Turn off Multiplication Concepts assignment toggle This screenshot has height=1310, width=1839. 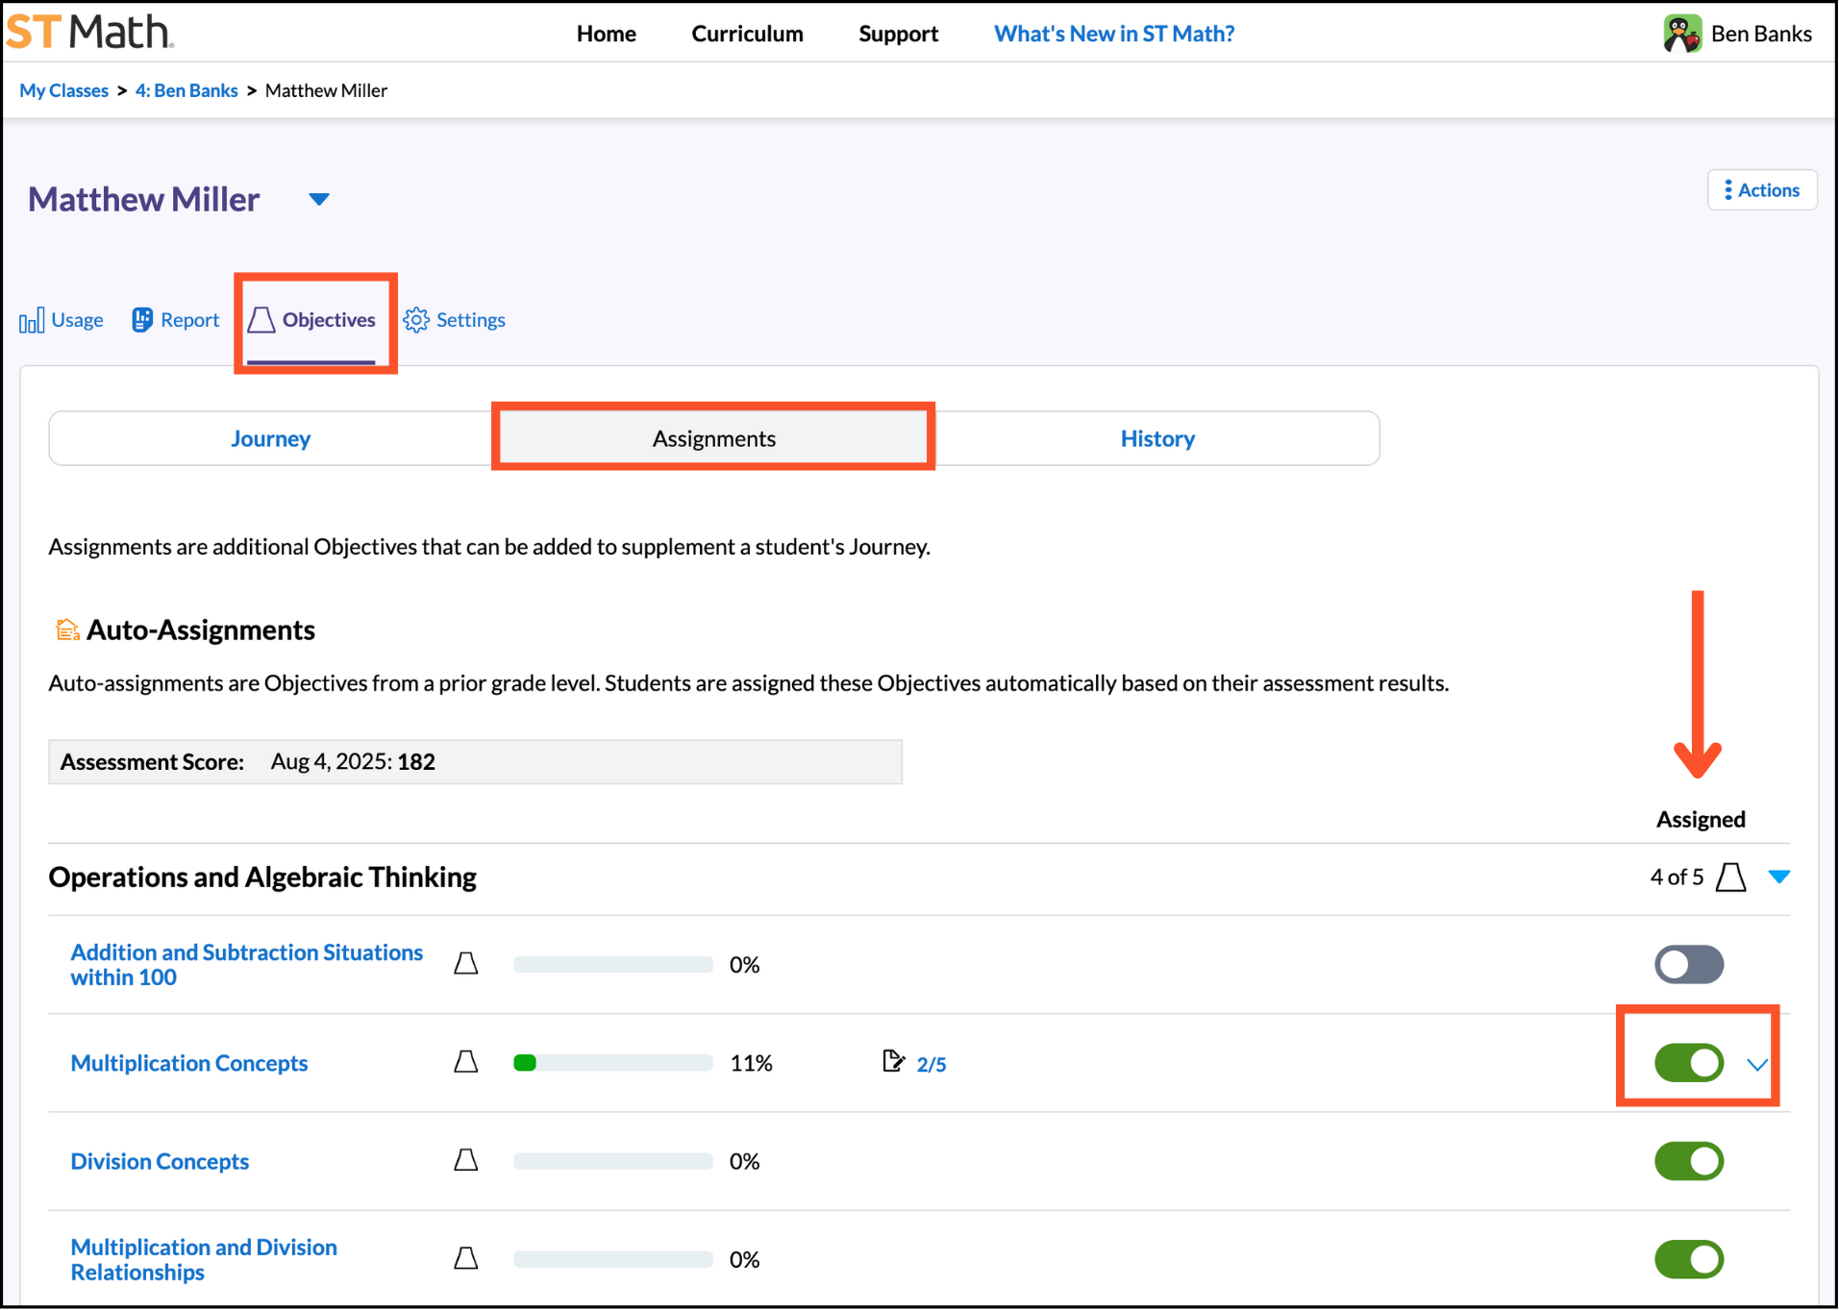click(1688, 1063)
